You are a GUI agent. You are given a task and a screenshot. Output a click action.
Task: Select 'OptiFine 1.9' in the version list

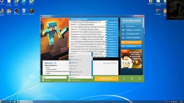80,63
